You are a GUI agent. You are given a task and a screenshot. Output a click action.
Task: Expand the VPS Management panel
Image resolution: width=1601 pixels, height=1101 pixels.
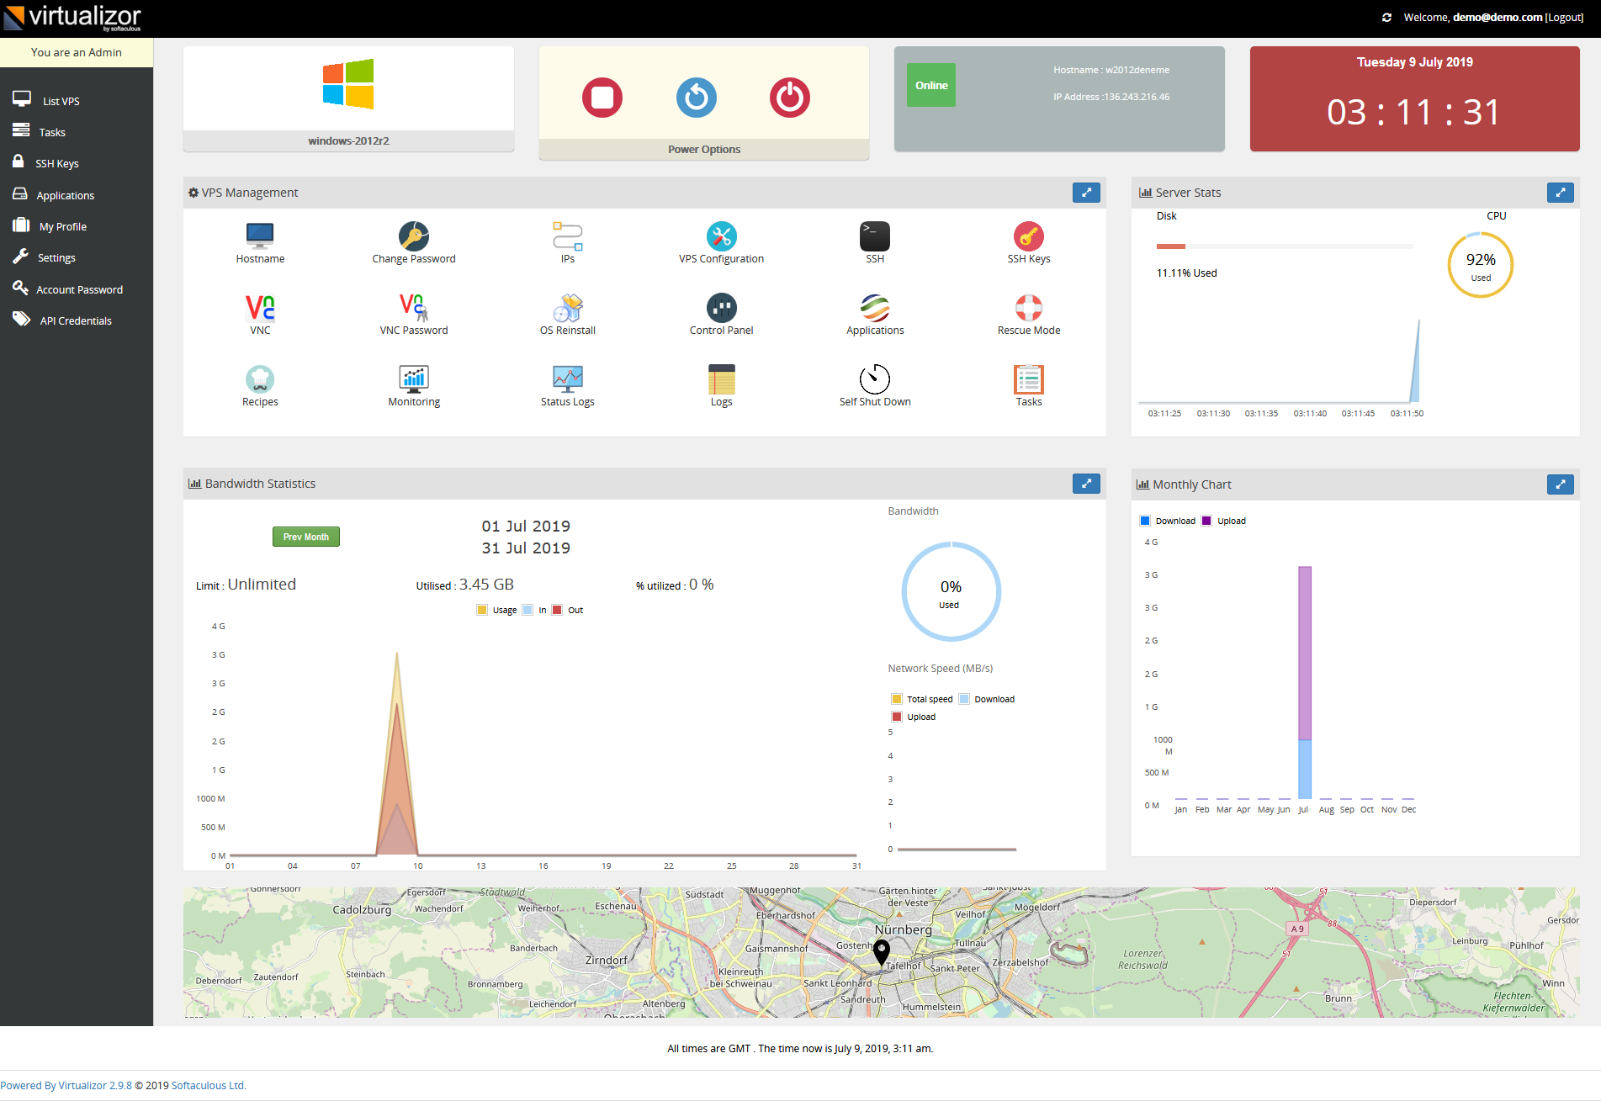1086,193
